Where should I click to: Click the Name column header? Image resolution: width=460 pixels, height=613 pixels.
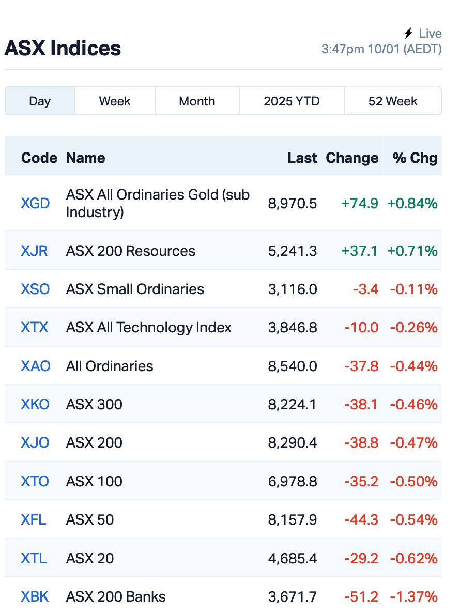click(86, 158)
